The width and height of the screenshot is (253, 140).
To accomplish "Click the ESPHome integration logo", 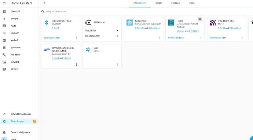I will 88,23.
